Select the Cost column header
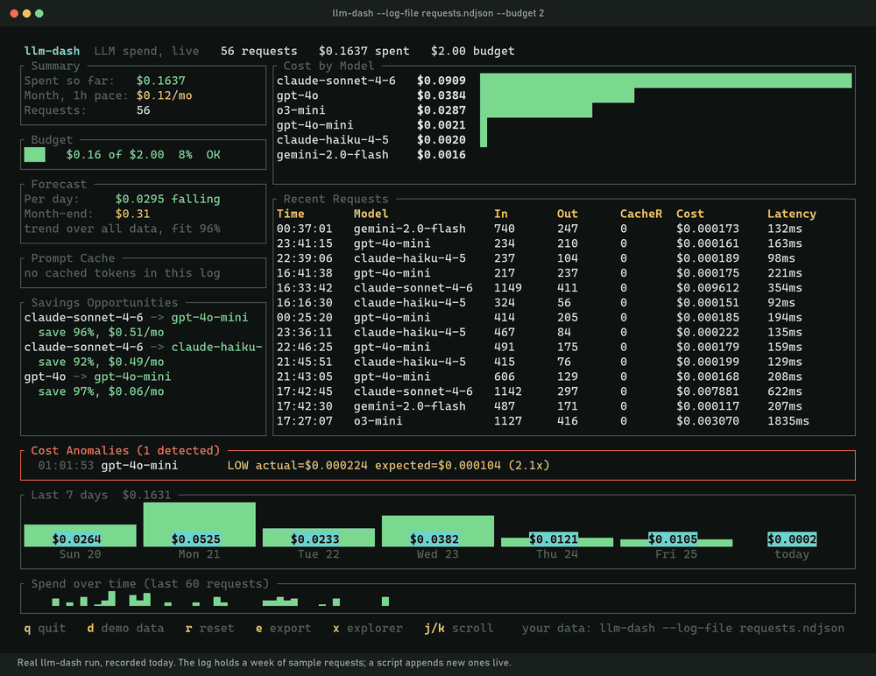Viewport: 876px width, 676px height. click(690, 214)
